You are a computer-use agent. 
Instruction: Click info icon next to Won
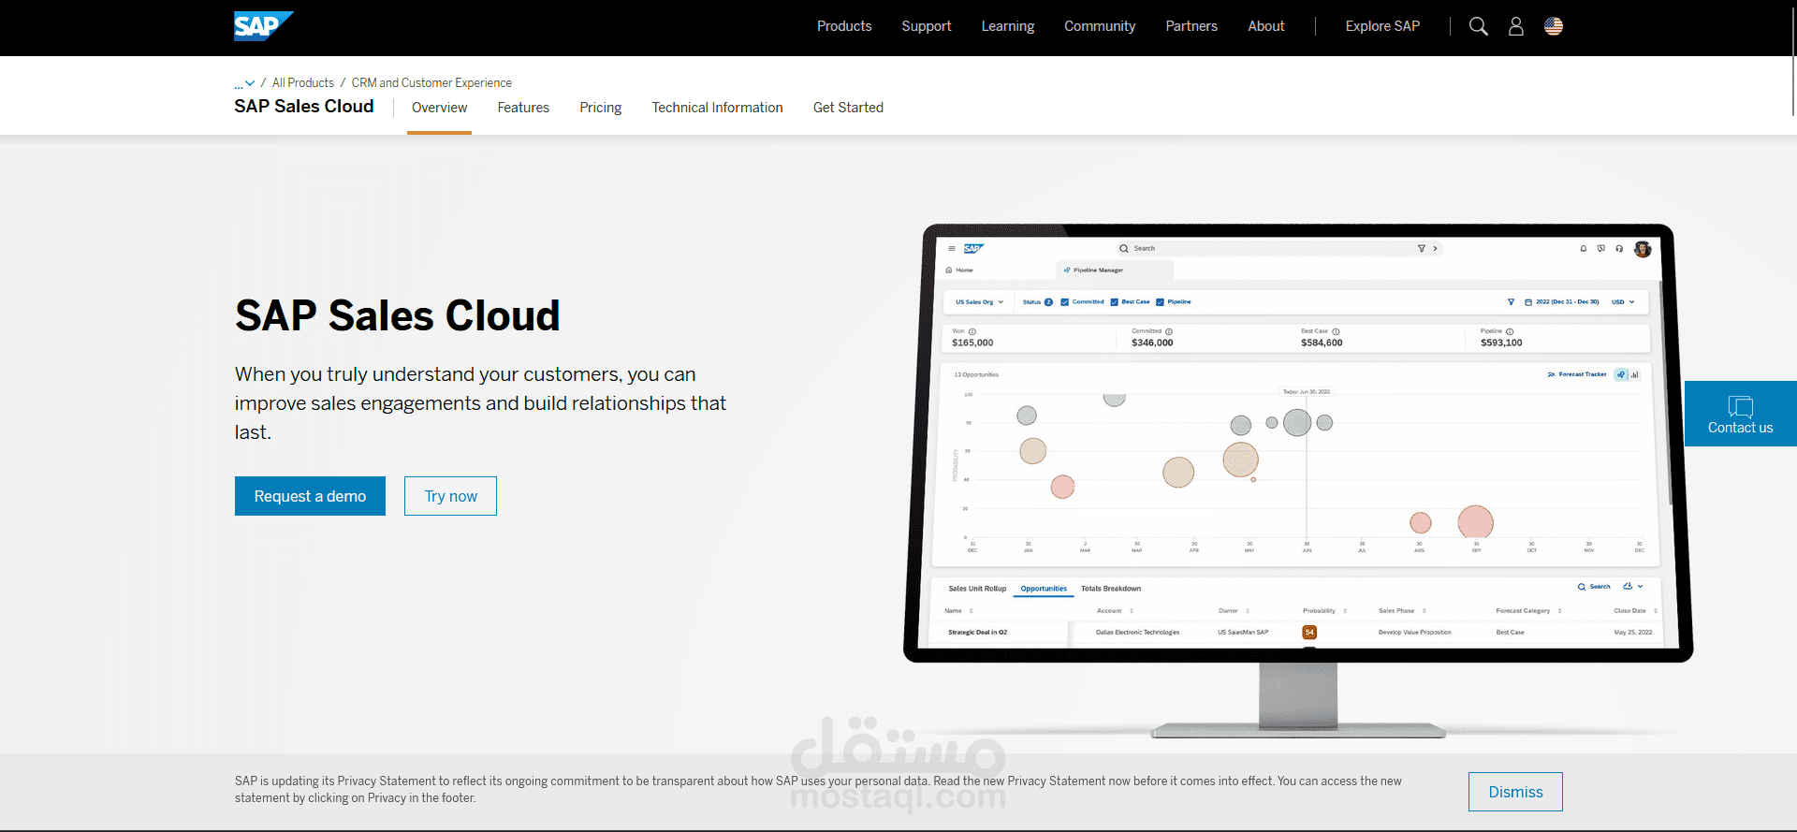[972, 331]
